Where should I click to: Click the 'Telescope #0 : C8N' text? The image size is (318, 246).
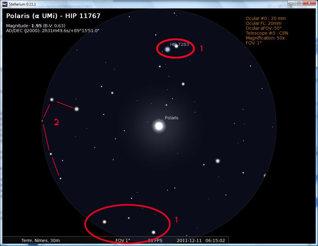(267, 33)
